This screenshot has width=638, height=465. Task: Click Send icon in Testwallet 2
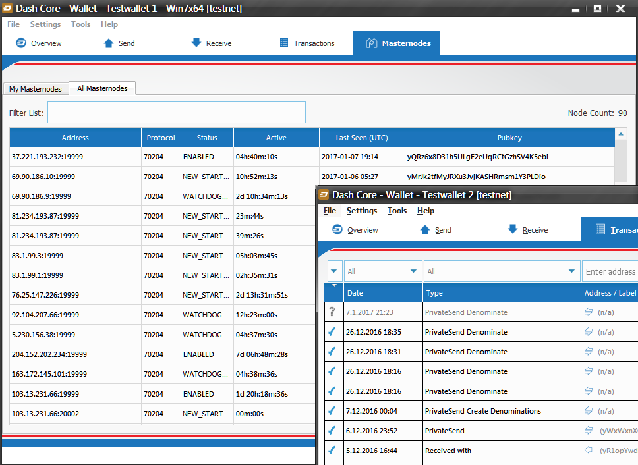[425, 230]
